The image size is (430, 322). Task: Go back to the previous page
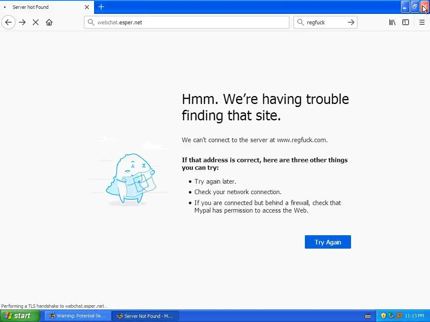coord(8,22)
